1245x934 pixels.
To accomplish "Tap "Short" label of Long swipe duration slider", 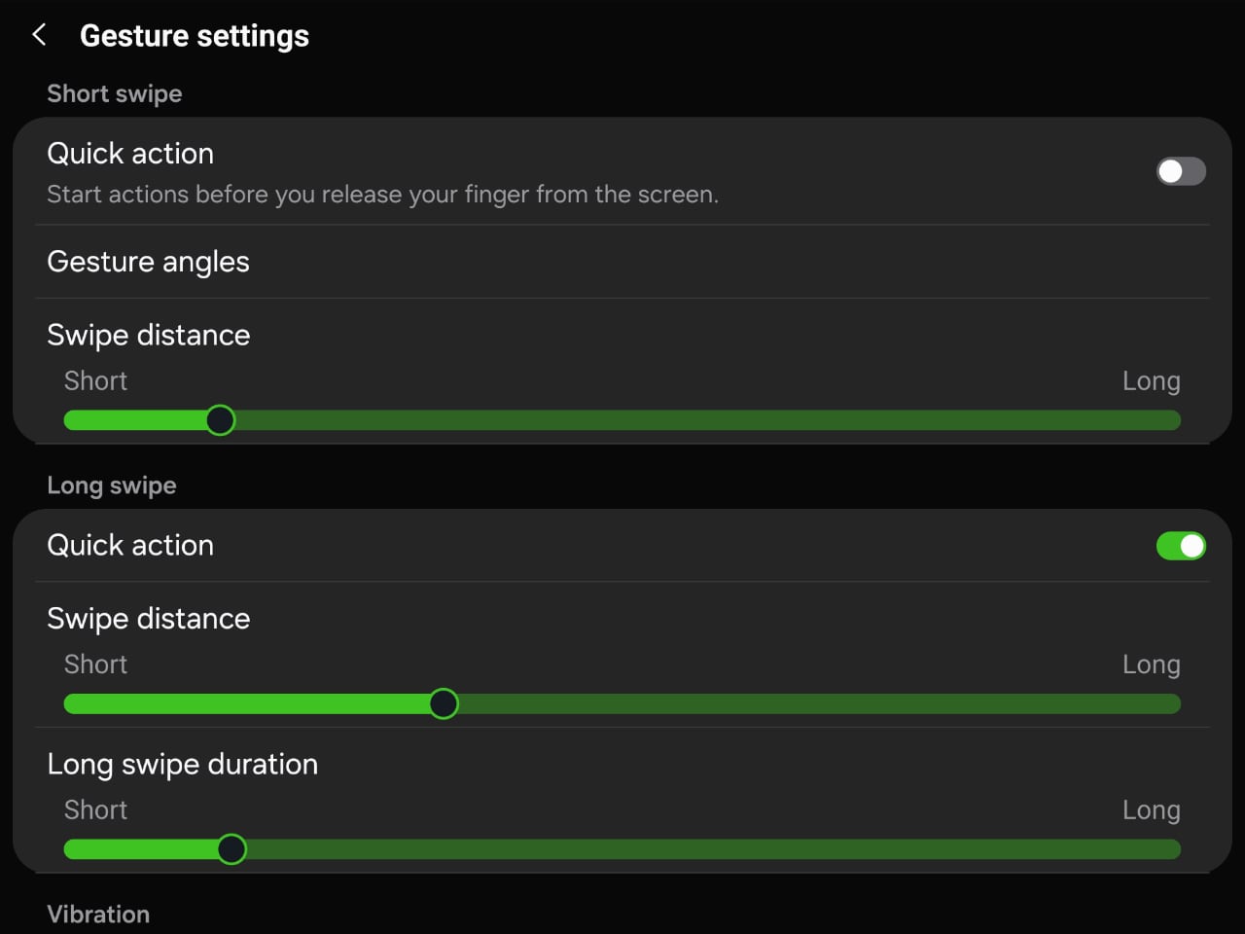I will tap(95, 810).
